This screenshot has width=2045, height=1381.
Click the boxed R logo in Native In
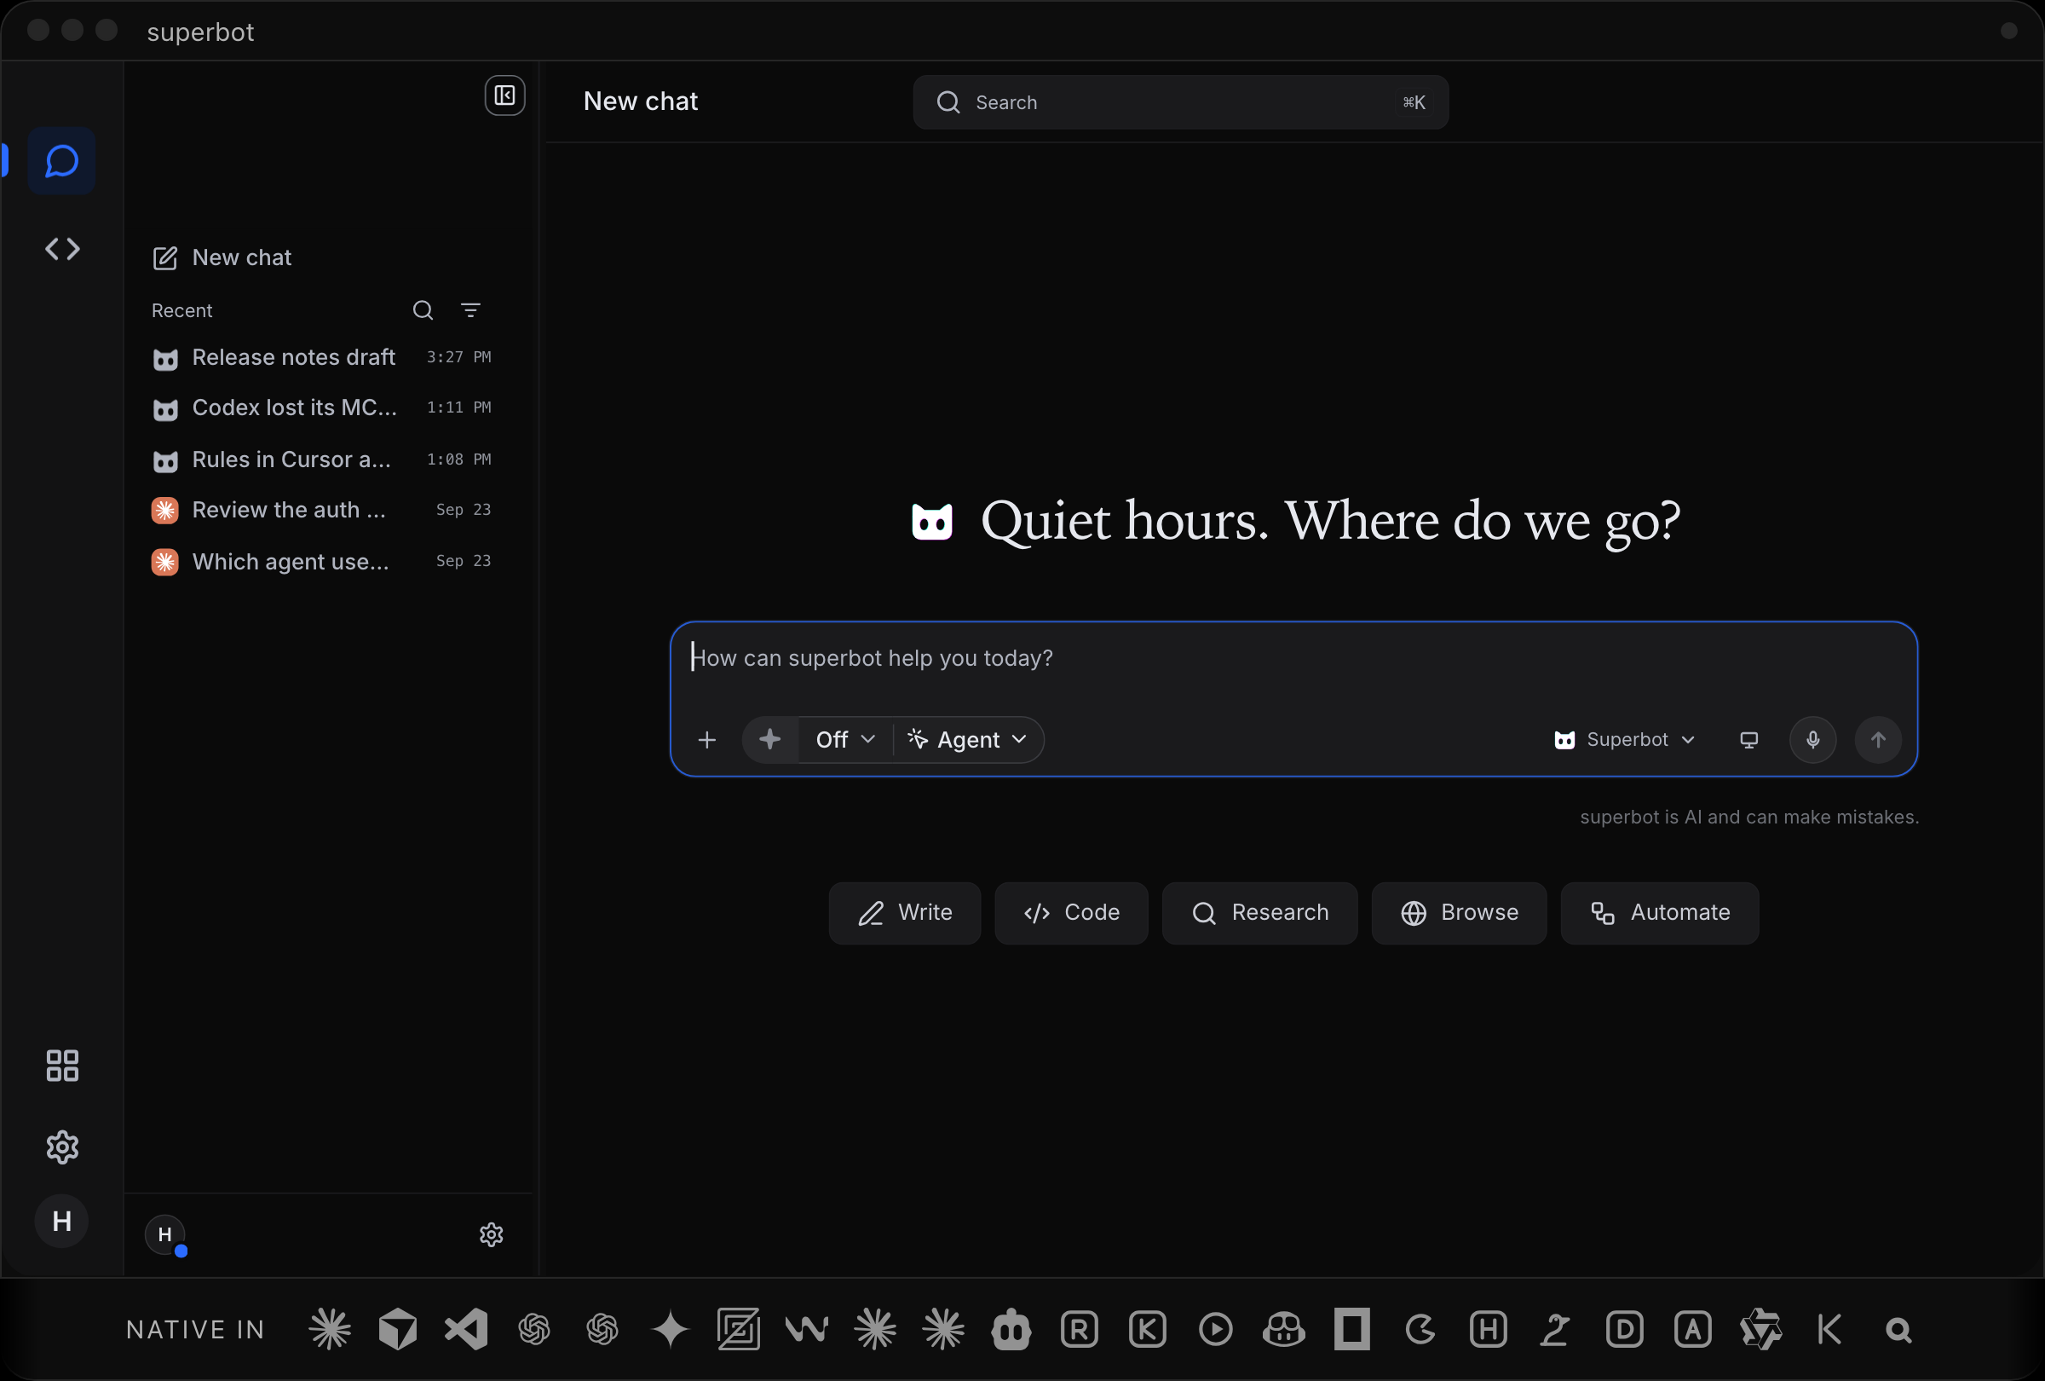pyautogui.click(x=1080, y=1329)
